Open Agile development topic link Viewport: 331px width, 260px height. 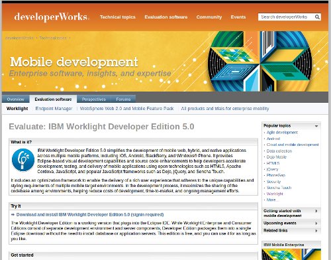(282, 133)
